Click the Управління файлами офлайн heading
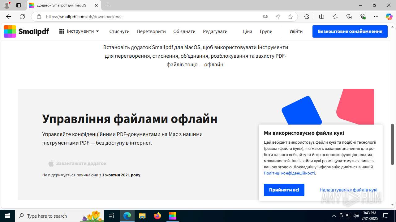The width and height of the screenshot is (396, 222). [130, 119]
